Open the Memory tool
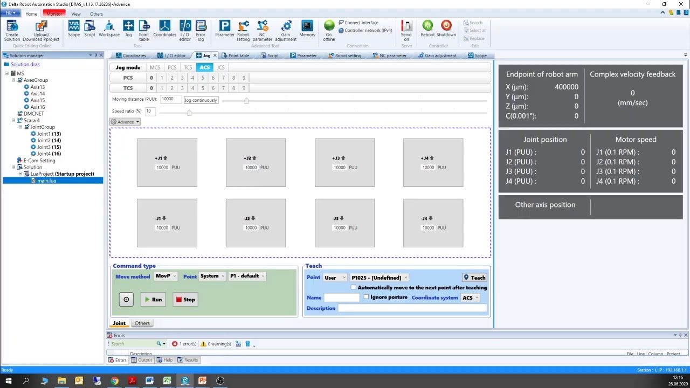 307,29
